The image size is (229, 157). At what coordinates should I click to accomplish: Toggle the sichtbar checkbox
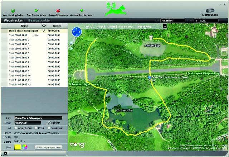pos(49,123)
